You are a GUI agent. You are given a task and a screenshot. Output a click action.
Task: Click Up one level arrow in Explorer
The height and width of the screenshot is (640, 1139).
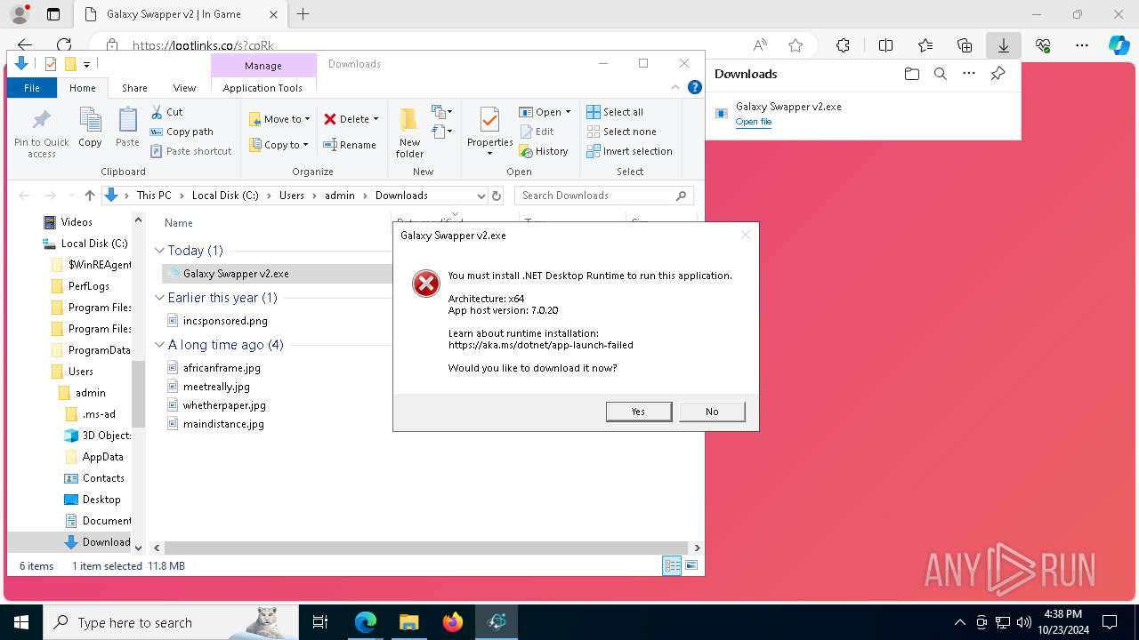89,196
